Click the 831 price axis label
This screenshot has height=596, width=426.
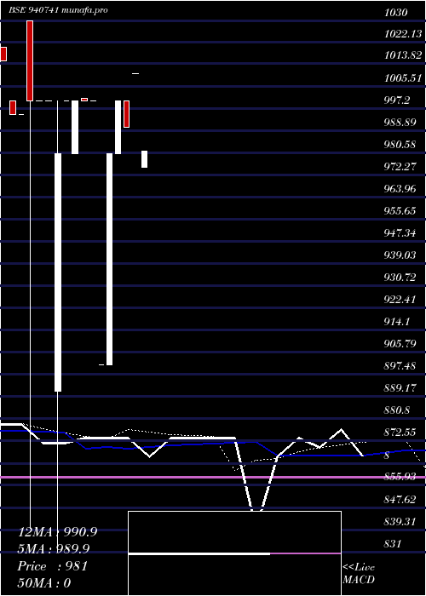[x=393, y=543]
